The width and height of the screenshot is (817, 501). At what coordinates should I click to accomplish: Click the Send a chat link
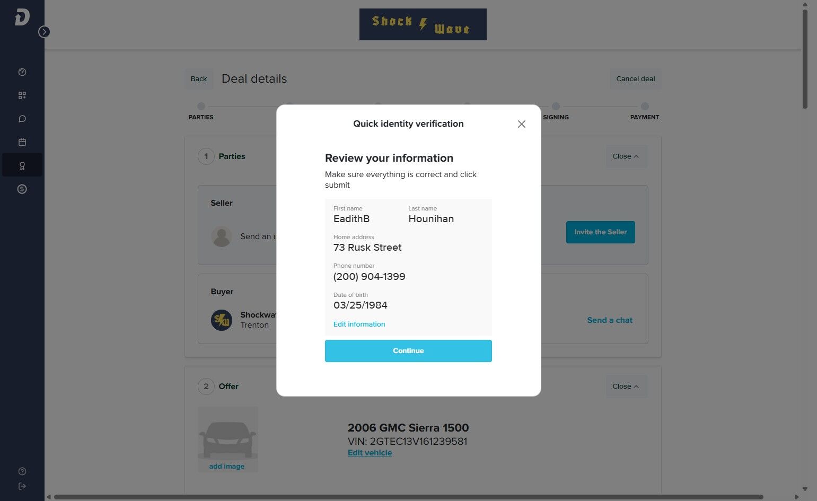tap(610, 320)
